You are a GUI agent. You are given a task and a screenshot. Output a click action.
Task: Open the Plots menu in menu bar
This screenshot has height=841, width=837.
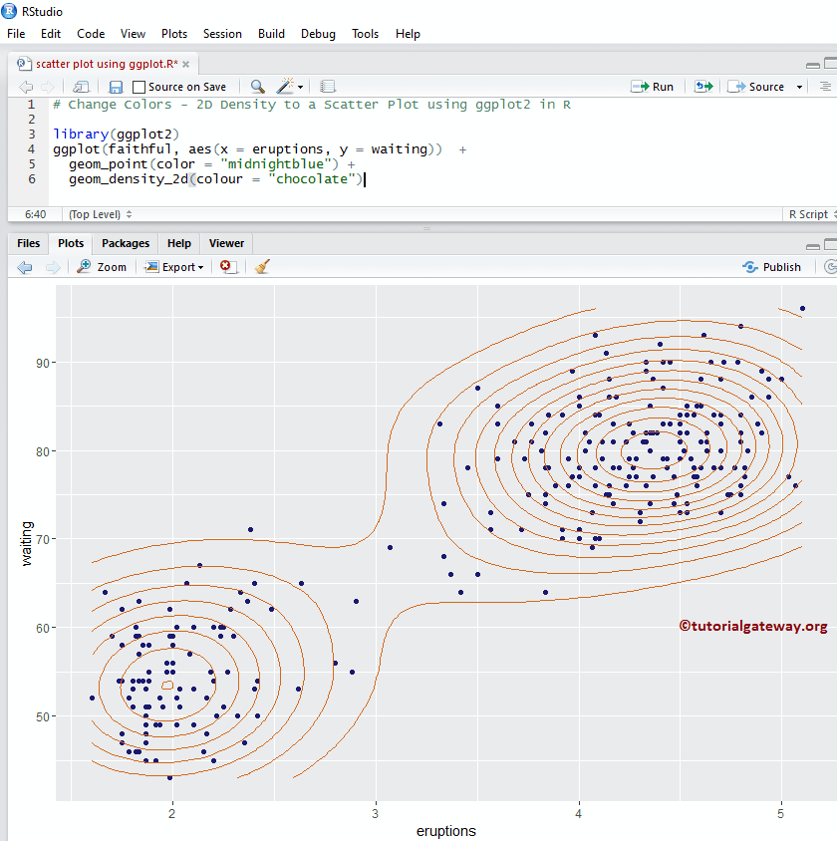coord(173,34)
